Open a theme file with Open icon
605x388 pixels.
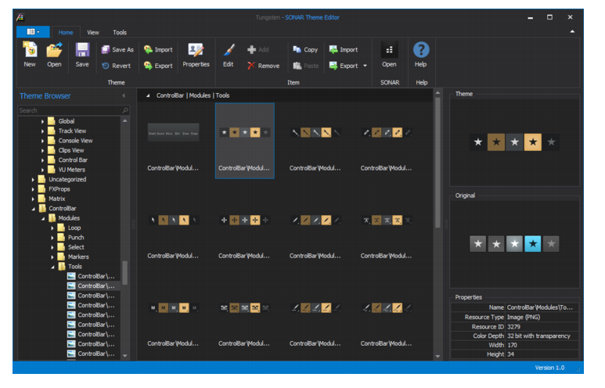(54, 52)
